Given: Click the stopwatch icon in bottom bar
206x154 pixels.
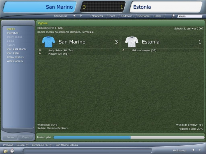Looking at the screenshot, I should pyautogui.click(x=12, y=151).
